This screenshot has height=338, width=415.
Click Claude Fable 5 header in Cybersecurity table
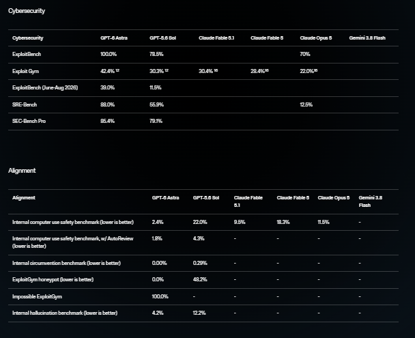[267, 38]
